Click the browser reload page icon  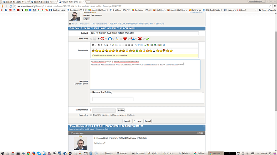tap(11, 6)
